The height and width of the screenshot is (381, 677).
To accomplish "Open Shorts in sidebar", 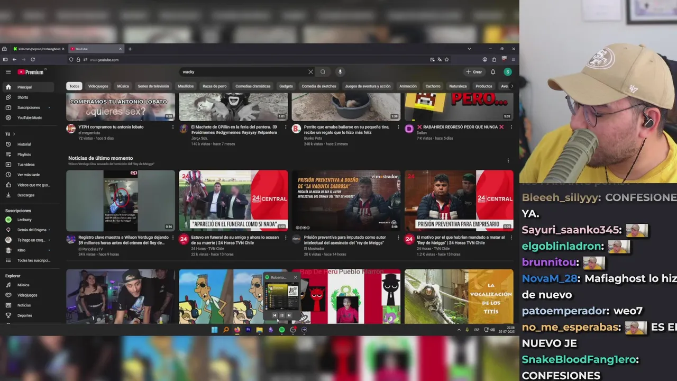I will [28, 97].
